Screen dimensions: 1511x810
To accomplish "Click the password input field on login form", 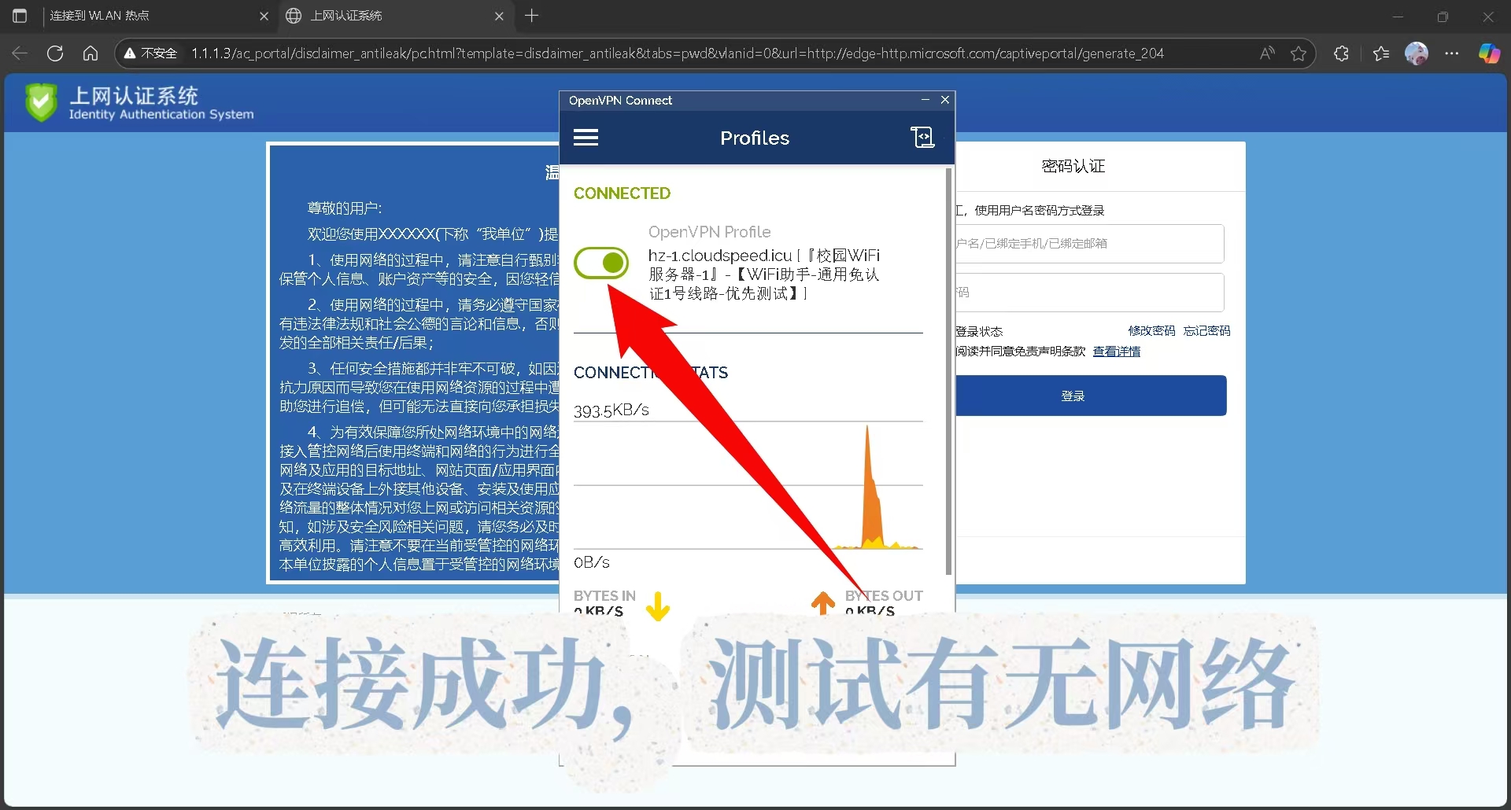I will [x=1089, y=293].
